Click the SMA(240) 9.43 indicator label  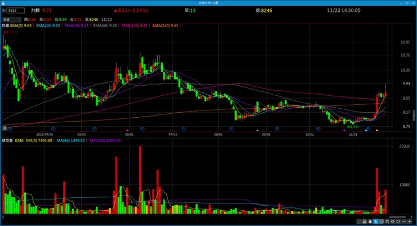coord(165,26)
